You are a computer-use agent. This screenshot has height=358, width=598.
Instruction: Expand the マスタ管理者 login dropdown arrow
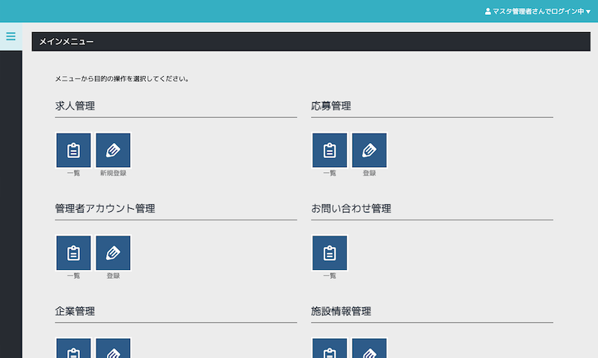[x=588, y=12]
